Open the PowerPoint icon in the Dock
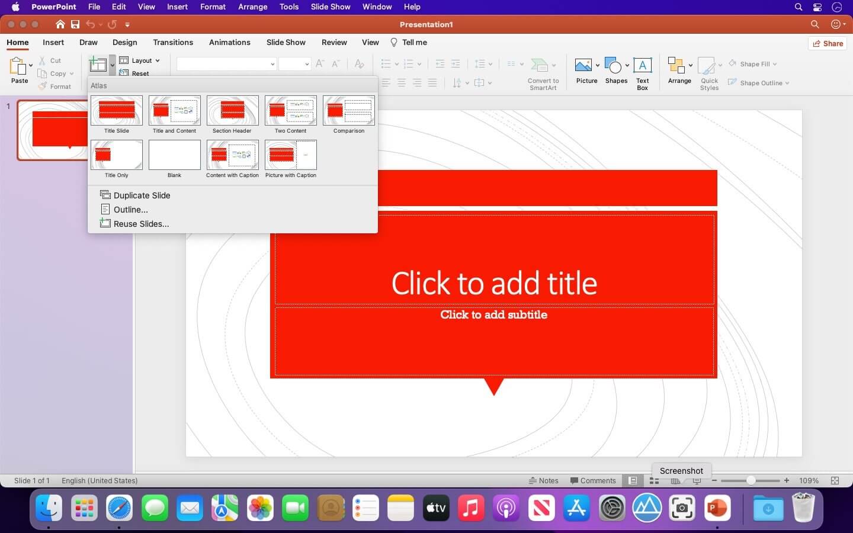This screenshot has width=853, height=533. pyautogui.click(x=717, y=508)
